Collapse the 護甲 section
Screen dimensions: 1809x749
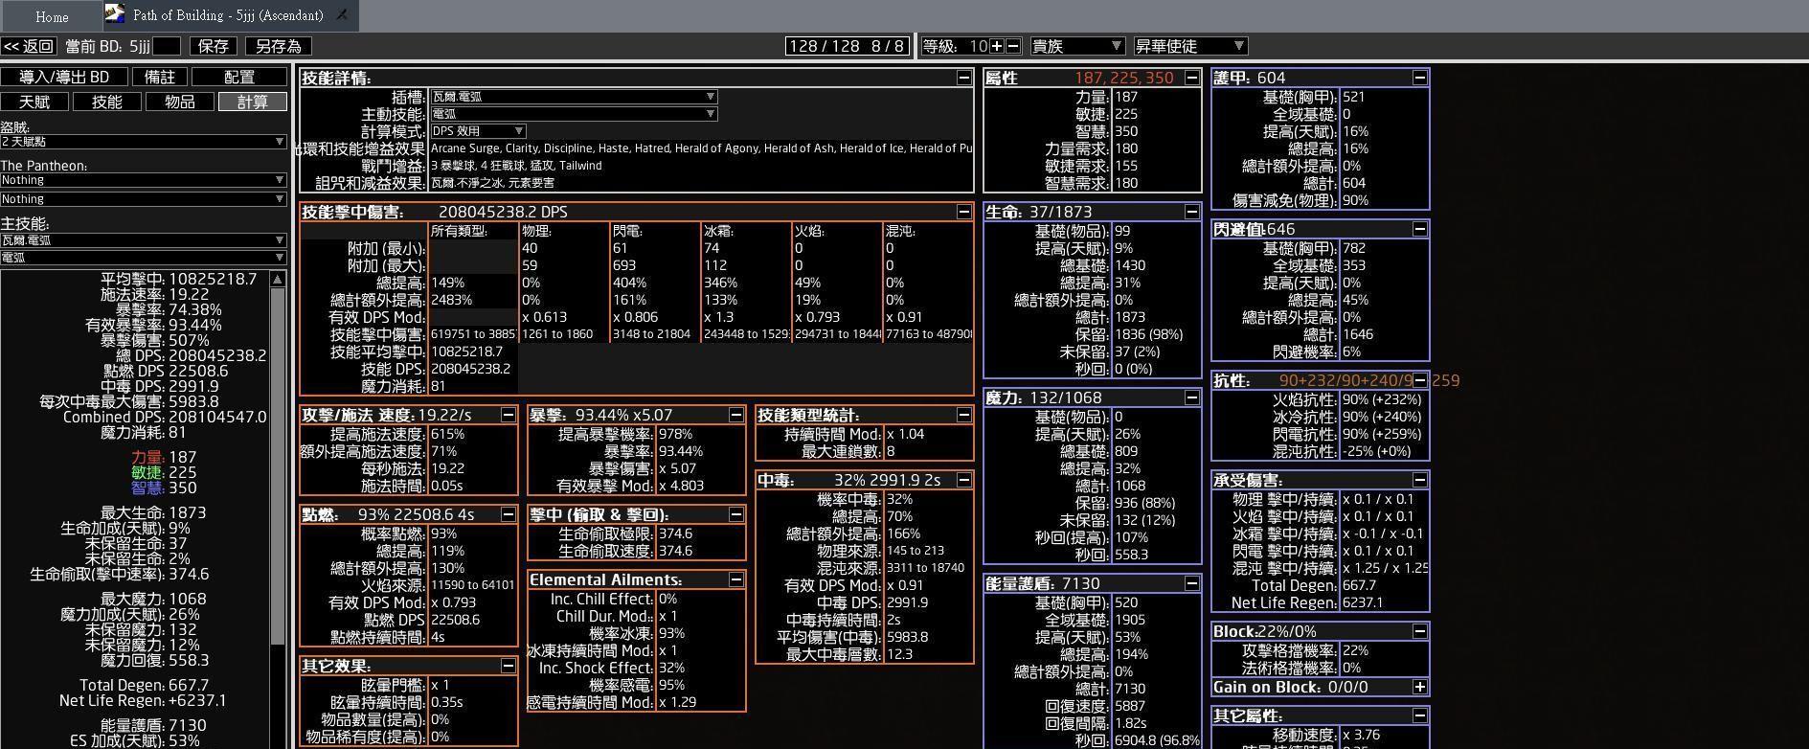pyautogui.click(x=1419, y=78)
